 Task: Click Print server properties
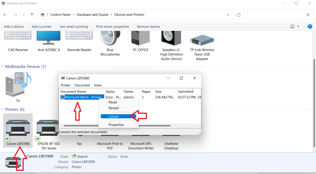click(x=112, y=27)
